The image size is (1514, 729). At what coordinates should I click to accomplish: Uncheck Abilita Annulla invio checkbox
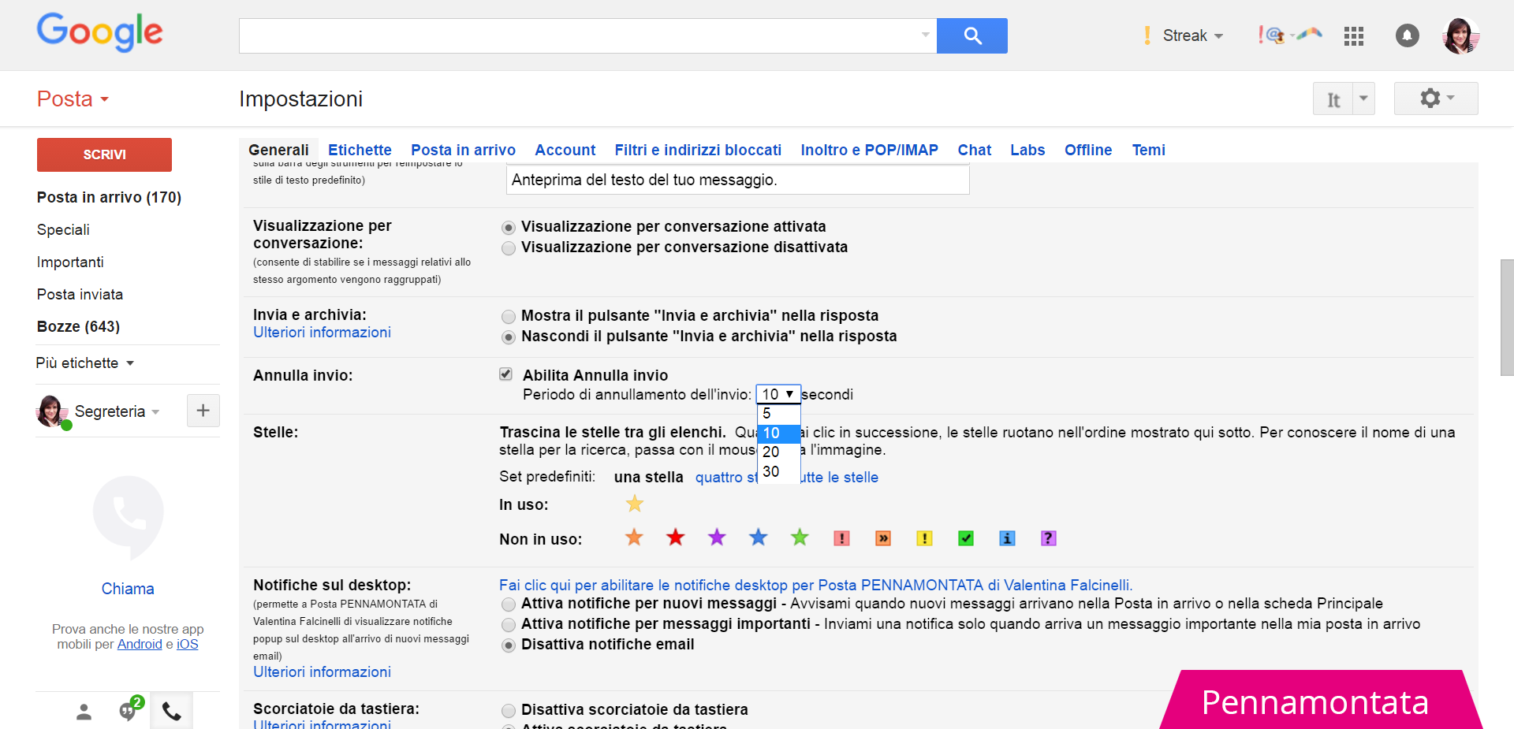[x=506, y=374]
